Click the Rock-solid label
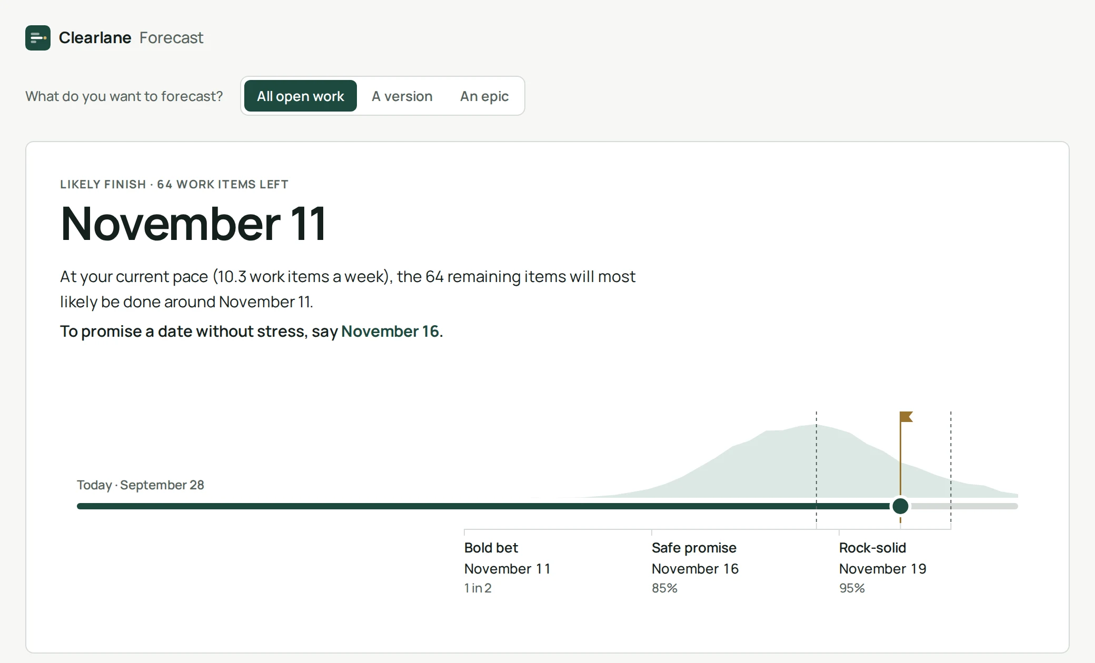1095x663 pixels. click(x=872, y=548)
